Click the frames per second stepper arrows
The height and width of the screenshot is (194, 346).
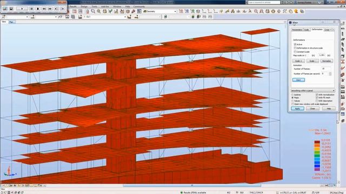330,74
